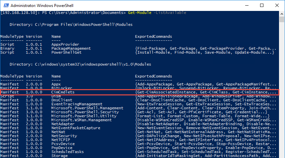Click the NetAdapter module name
The image size is (285, 158).
[63, 124]
